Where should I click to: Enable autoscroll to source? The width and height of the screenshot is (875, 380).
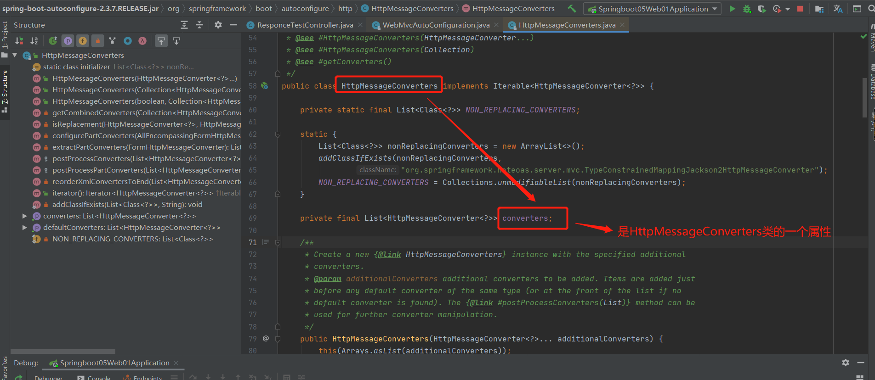(161, 41)
